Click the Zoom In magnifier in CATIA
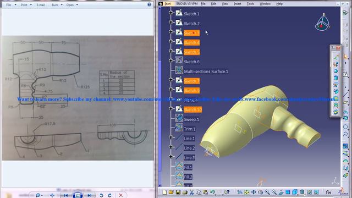This screenshot has height=198, width=352. point(267,192)
